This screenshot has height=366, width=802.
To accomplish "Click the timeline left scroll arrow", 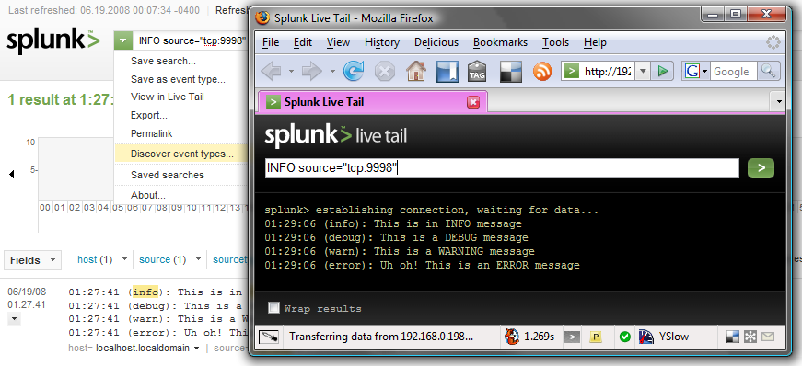I will click(x=11, y=175).
